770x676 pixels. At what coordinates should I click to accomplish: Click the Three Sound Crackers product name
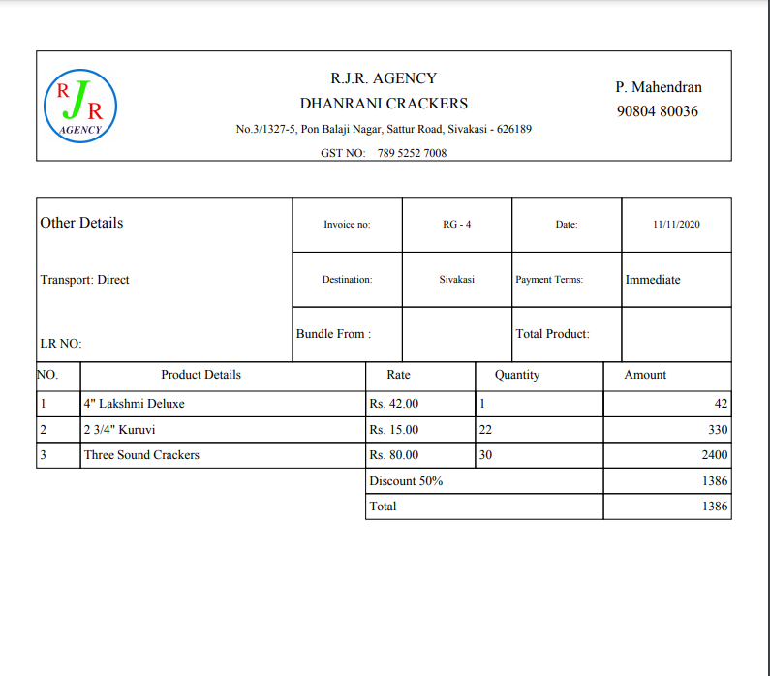pos(141,455)
